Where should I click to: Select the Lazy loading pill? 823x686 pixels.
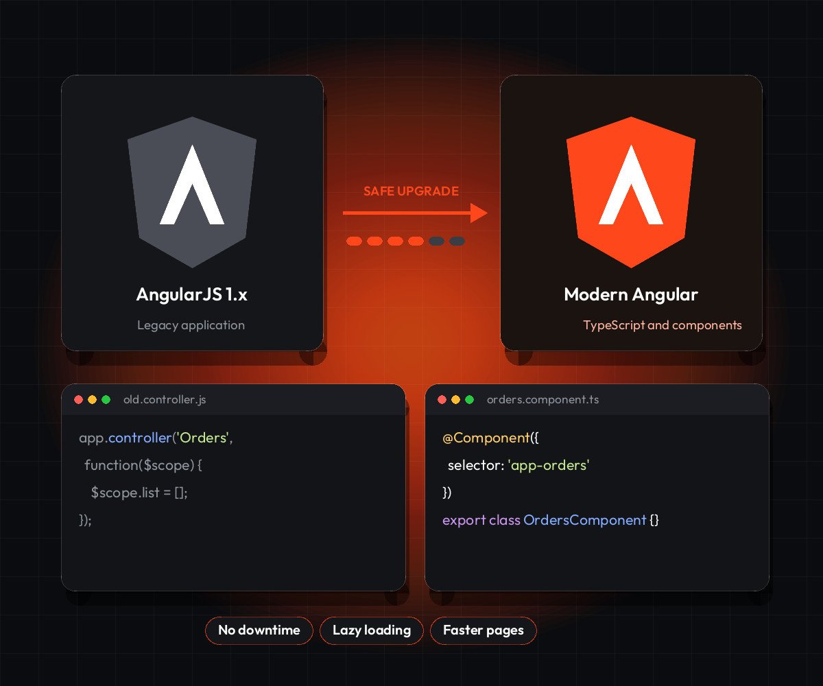tap(372, 630)
